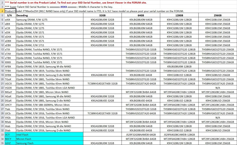The image size is (237, 145).
Task: Click the Super Talent SSD Serial Number note
Action: (x=59, y=7)
